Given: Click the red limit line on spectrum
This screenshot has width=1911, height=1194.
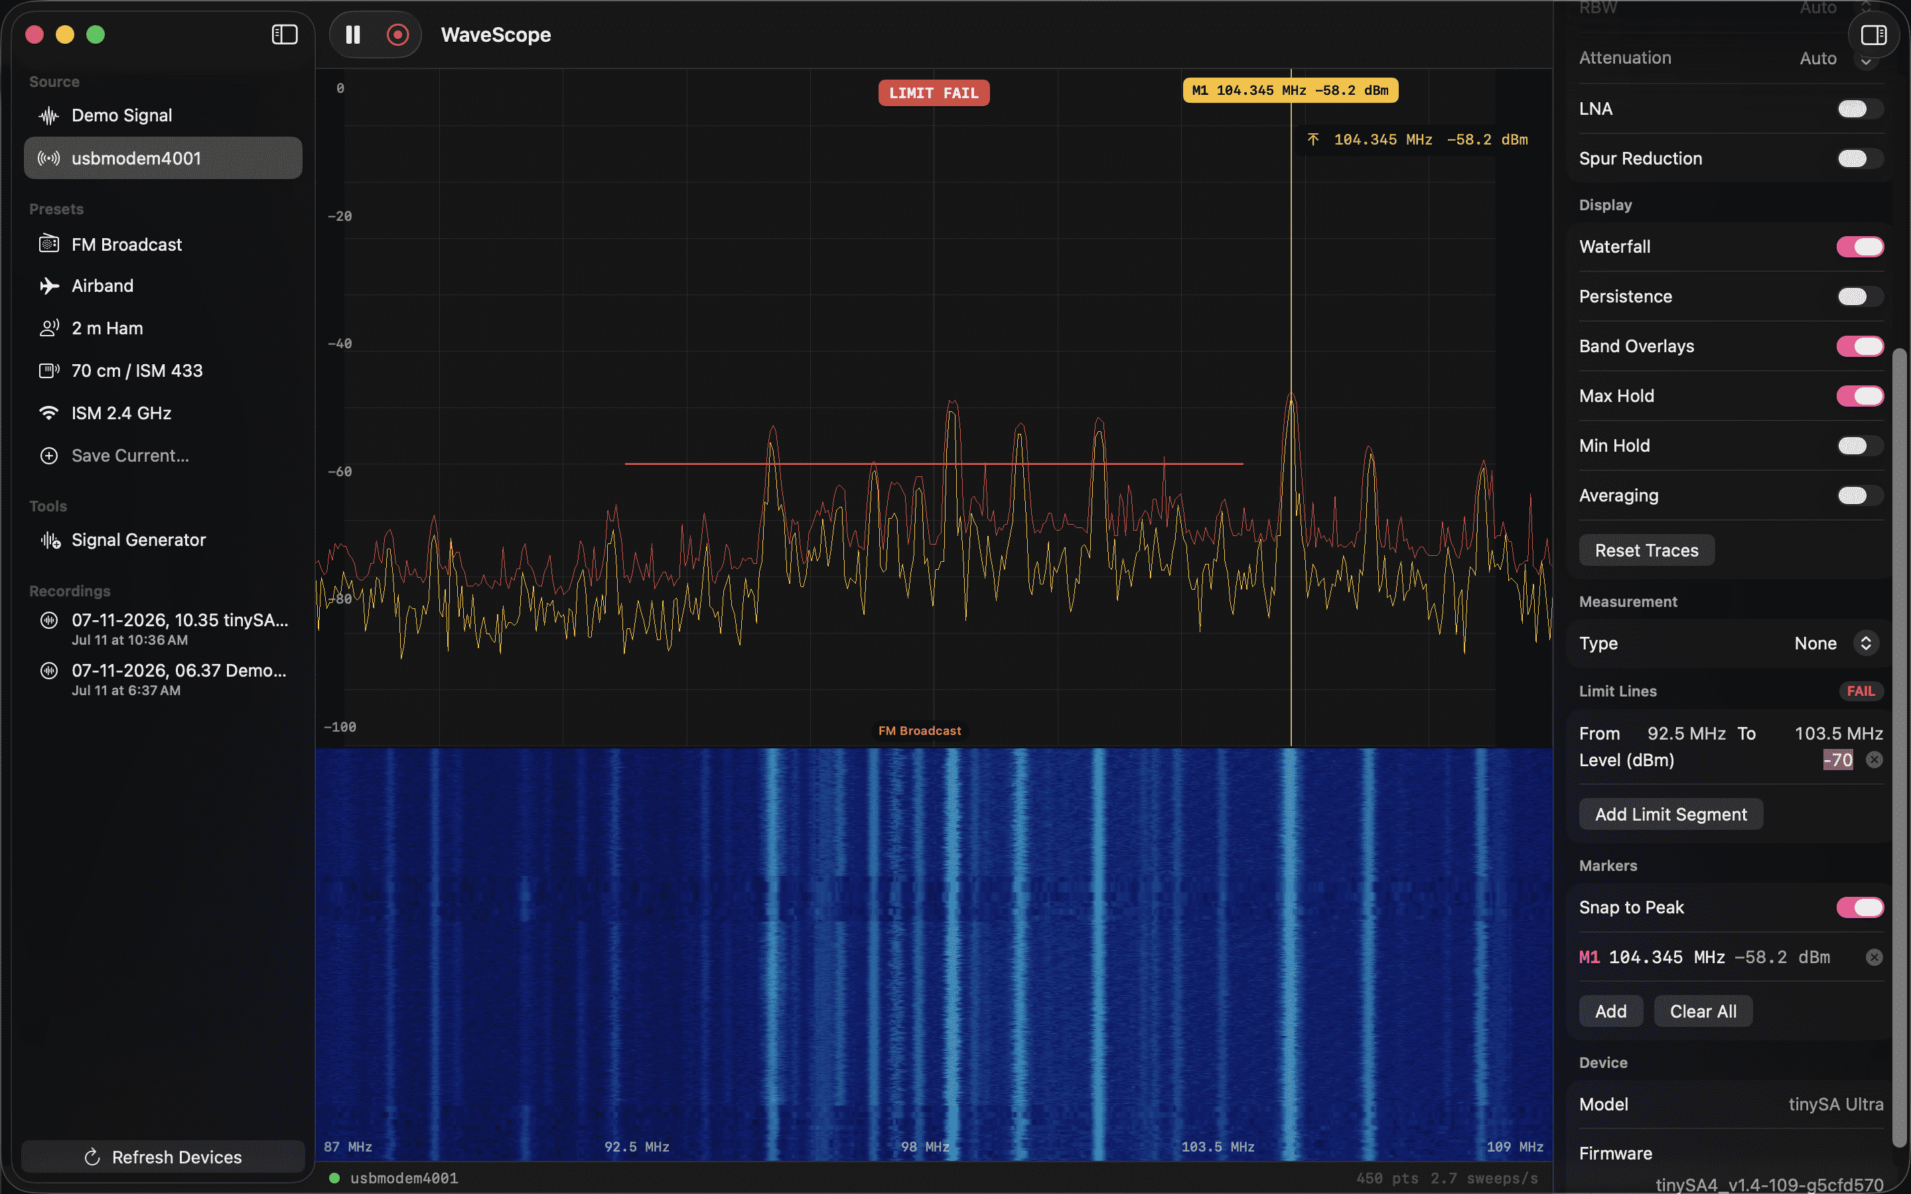Looking at the screenshot, I should coord(934,464).
